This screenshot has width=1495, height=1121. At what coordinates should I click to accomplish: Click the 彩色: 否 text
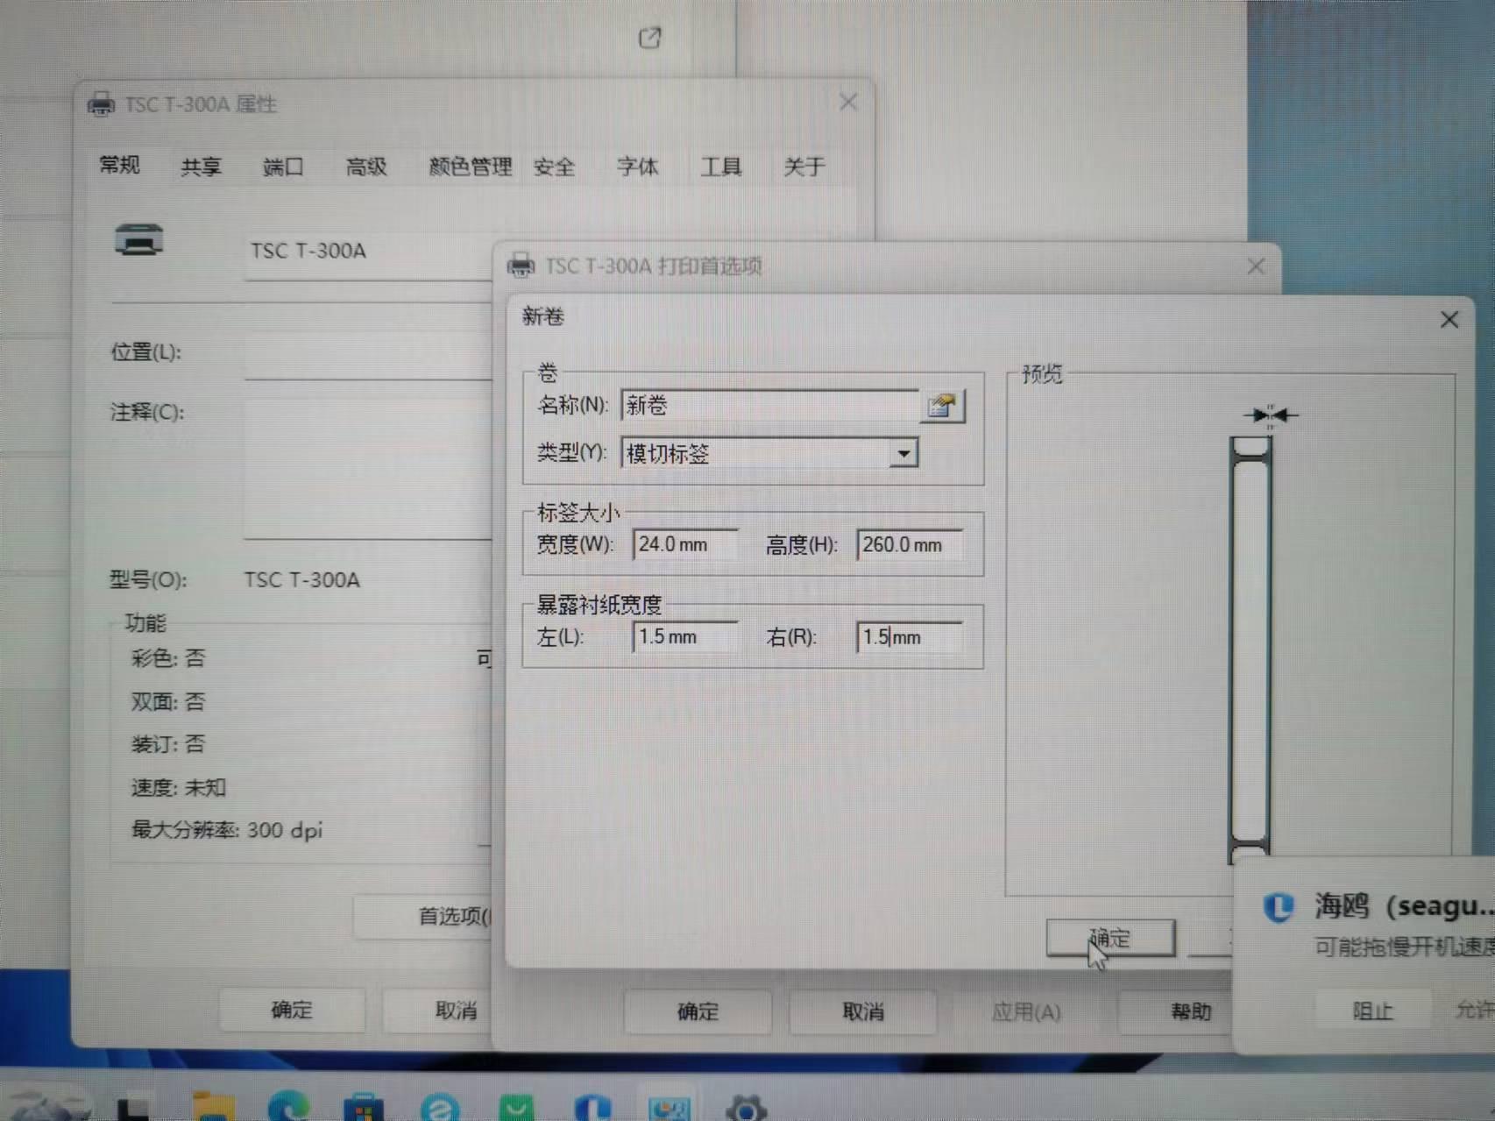(x=168, y=658)
